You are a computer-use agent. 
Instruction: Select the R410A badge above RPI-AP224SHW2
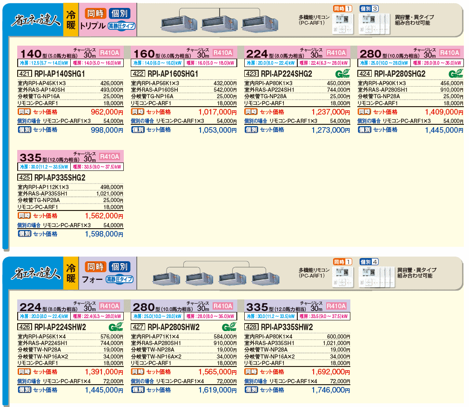click(109, 306)
